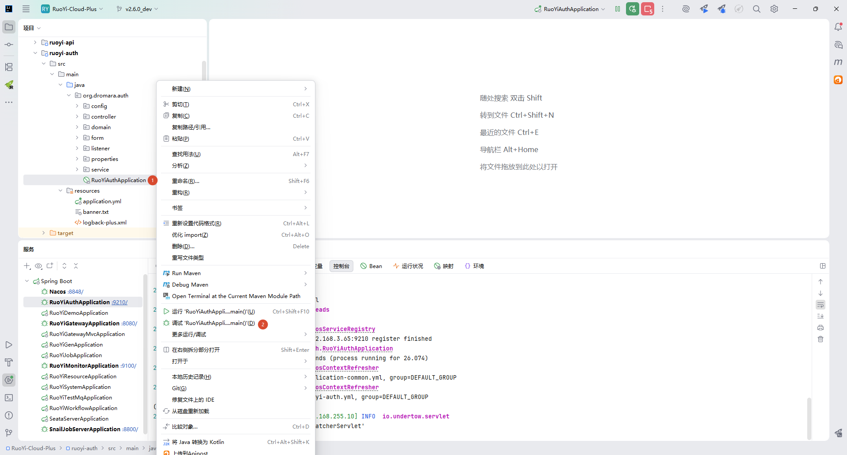Collapse the resources folder
Viewport: 847px width, 455px height.
[x=60, y=191]
